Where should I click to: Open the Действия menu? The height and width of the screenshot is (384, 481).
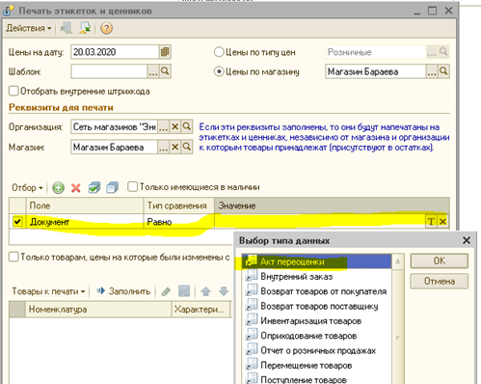(x=28, y=28)
